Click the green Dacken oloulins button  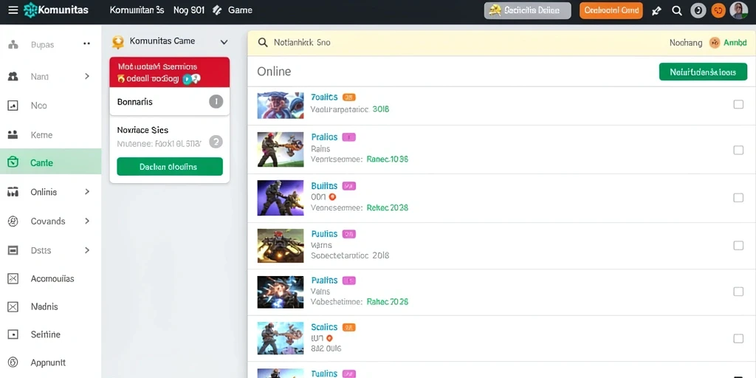170,166
